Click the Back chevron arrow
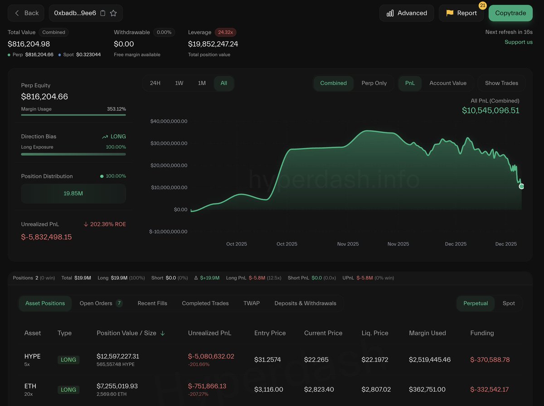Image resolution: width=544 pixels, height=406 pixels. click(x=16, y=13)
